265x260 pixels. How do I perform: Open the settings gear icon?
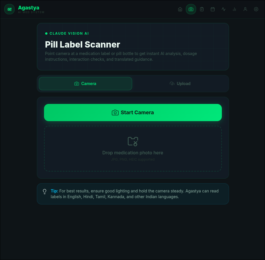(x=256, y=9)
